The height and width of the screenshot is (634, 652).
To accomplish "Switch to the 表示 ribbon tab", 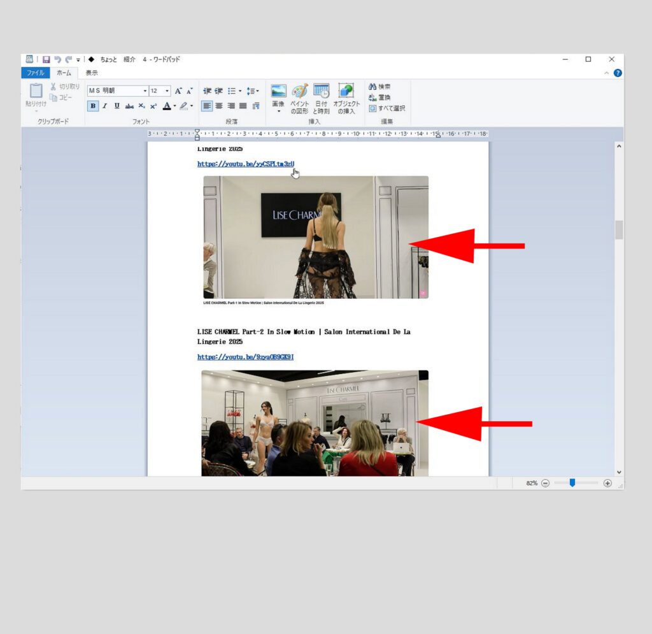I will pyautogui.click(x=92, y=73).
